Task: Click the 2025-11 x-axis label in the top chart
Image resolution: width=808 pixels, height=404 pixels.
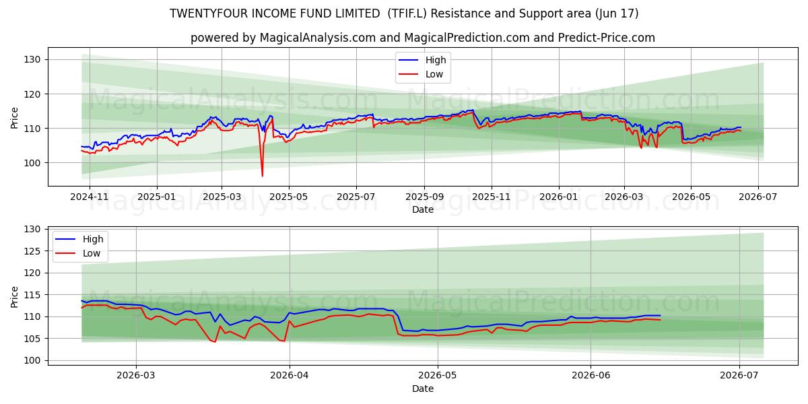Action: [x=492, y=197]
